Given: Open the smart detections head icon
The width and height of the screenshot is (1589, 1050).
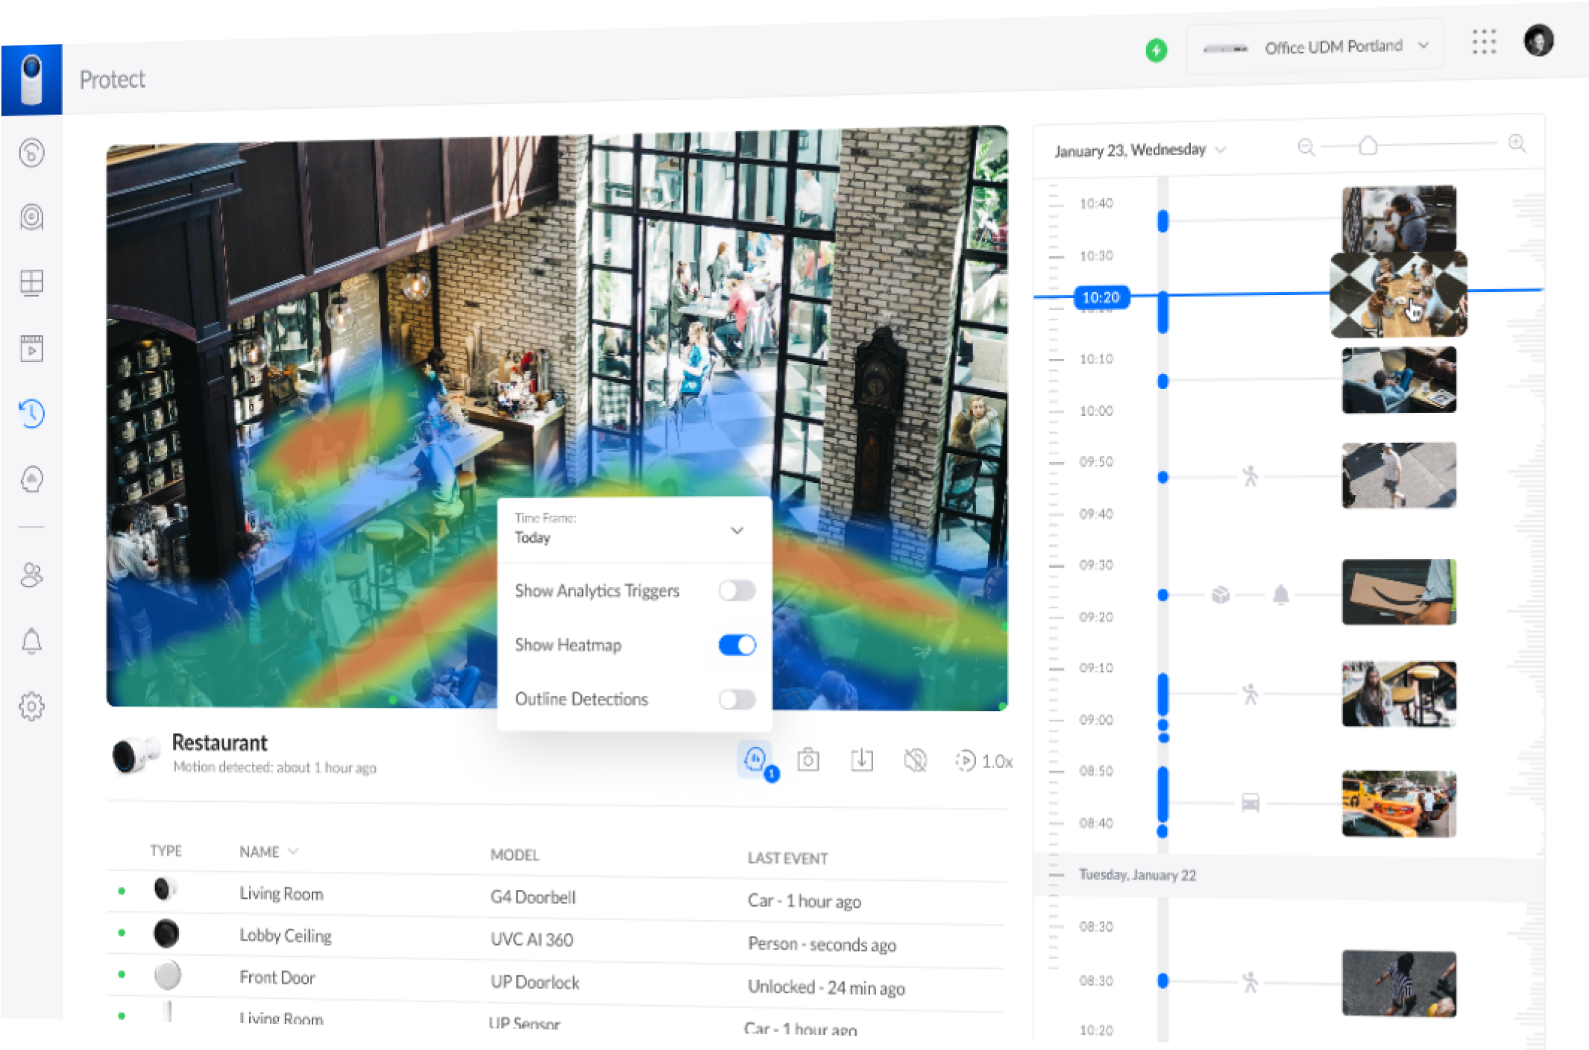Looking at the screenshot, I should click(31, 478).
